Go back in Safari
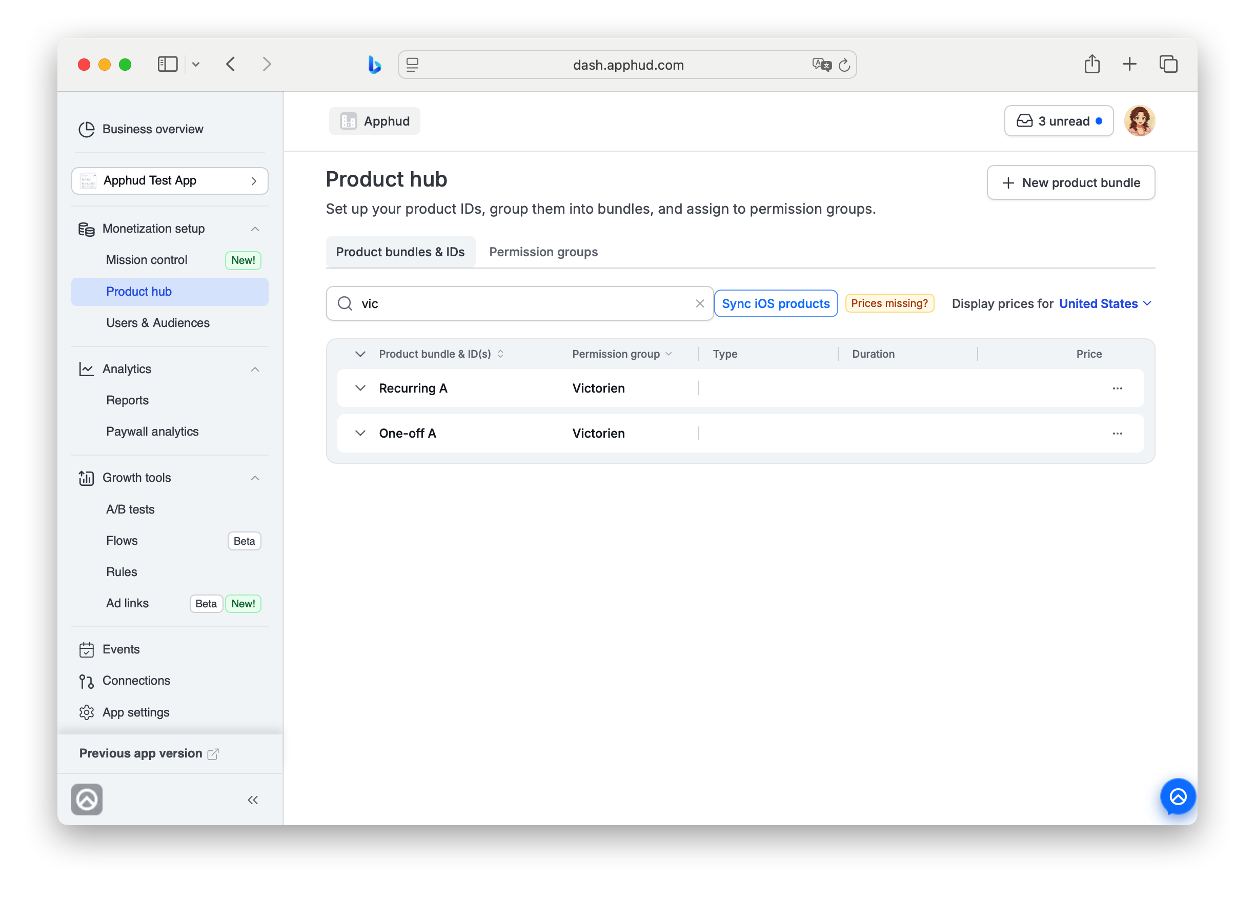This screenshot has height=902, width=1255. [x=231, y=65]
